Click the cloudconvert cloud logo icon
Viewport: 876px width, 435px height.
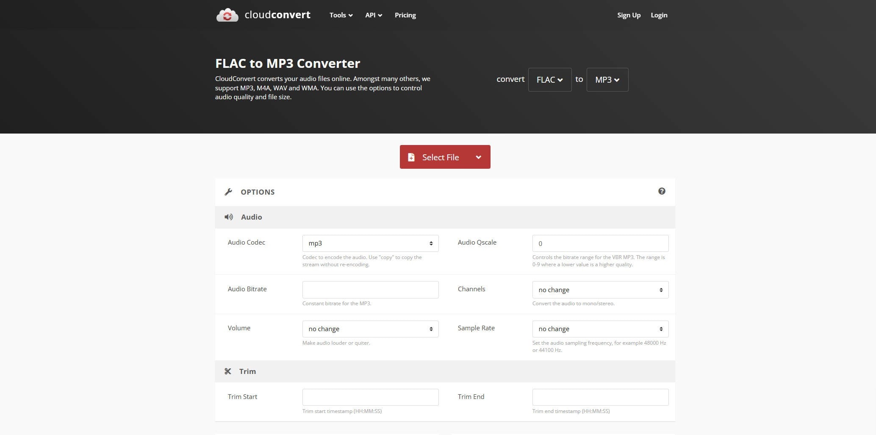point(227,15)
